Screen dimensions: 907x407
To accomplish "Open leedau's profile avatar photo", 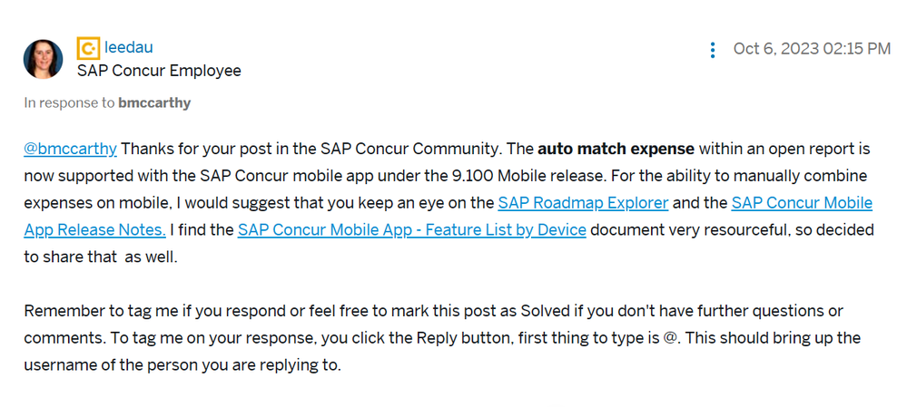I will (x=44, y=59).
